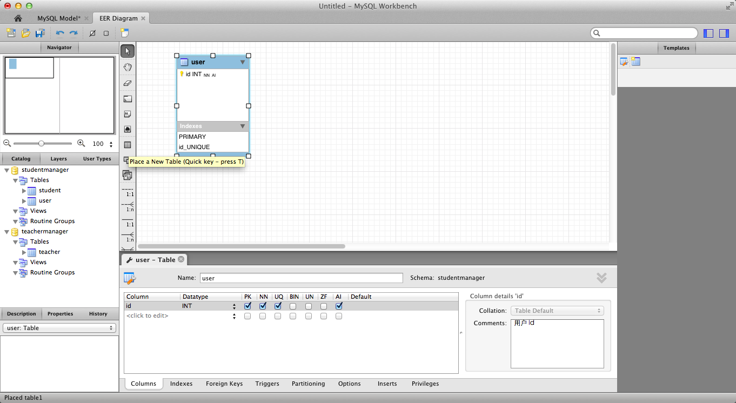Uncheck AI for the id column
The image size is (736, 403).
339,306
